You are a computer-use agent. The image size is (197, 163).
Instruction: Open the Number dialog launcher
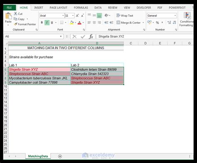point(176,29)
